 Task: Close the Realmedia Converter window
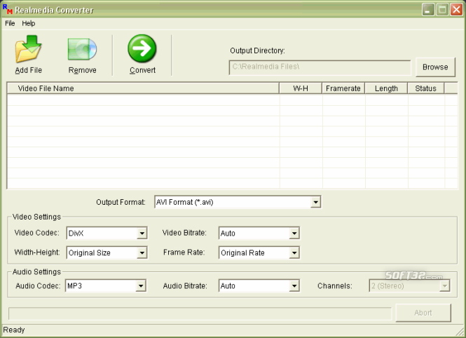pos(456,10)
